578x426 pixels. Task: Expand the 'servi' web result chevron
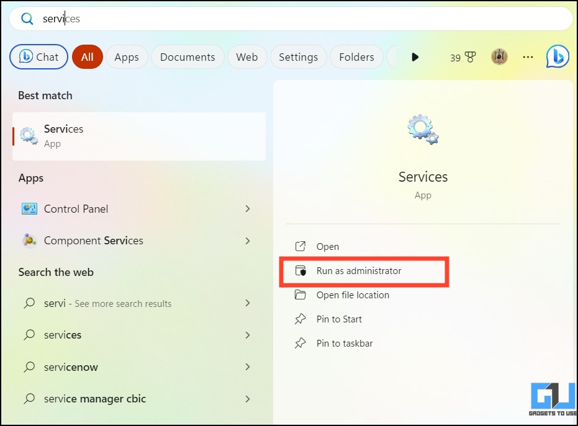247,303
